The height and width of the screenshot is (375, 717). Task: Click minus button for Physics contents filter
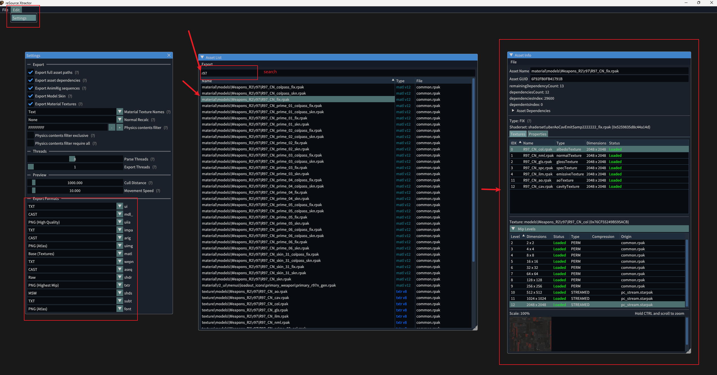click(x=112, y=128)
